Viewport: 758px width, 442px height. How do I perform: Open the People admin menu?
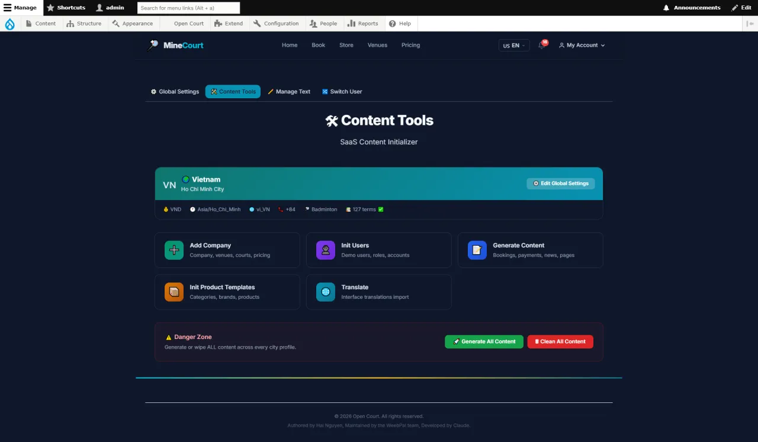(x=323, y=24)
